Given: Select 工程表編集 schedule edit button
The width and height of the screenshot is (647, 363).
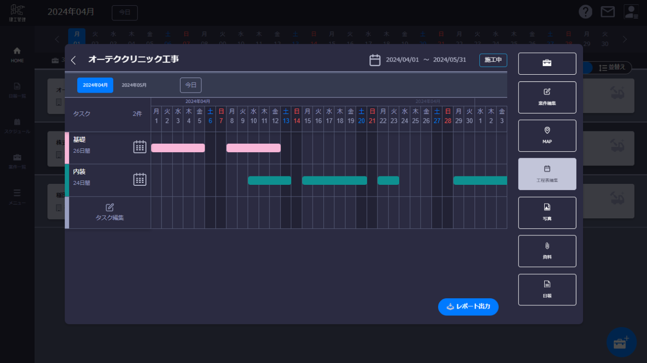Looking at the screenshot, I should pyautogui.click(x=547, y=174).
